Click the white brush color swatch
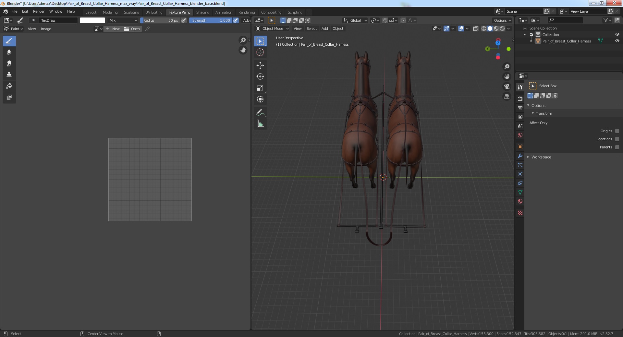This screenshot has width=623, height=337. pyautogui.click(x=92, y=20)
